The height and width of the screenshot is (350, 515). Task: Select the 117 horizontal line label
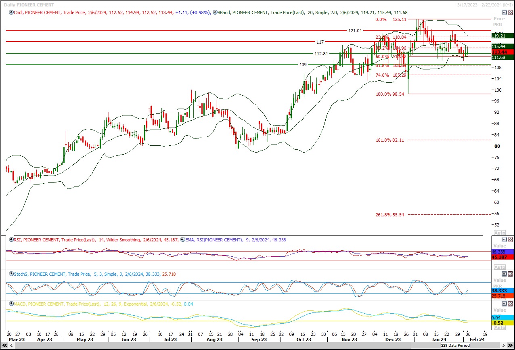tap(320, 42)
